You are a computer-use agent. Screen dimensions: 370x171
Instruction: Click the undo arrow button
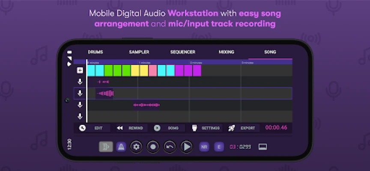[170, 147]
